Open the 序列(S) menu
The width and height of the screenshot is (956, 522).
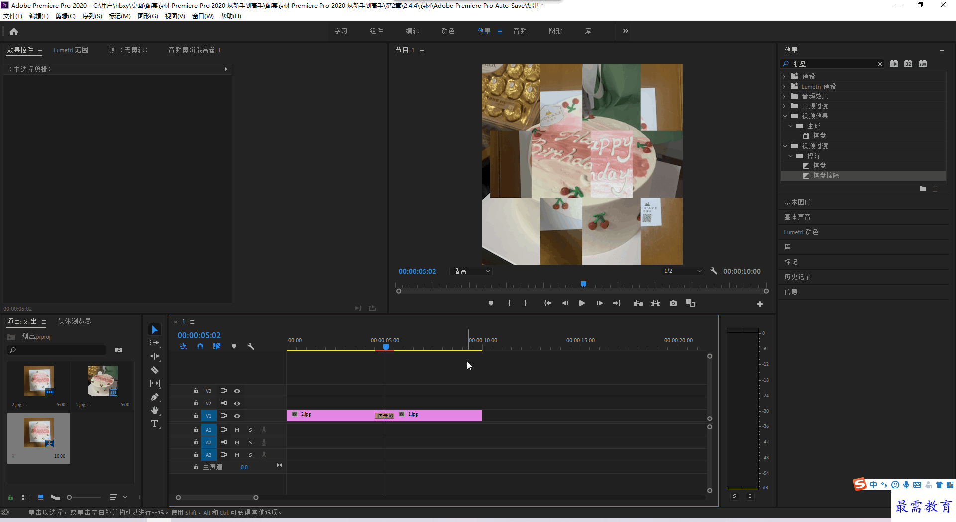point(92,16)
